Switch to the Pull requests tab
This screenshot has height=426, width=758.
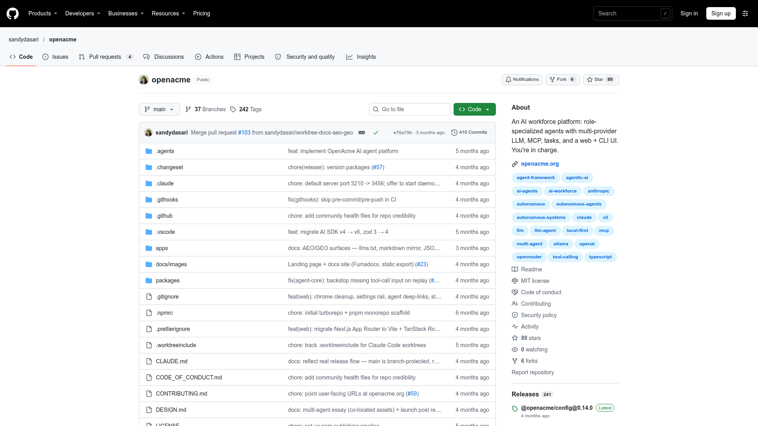pyautogui.click(x=106, y=57)
